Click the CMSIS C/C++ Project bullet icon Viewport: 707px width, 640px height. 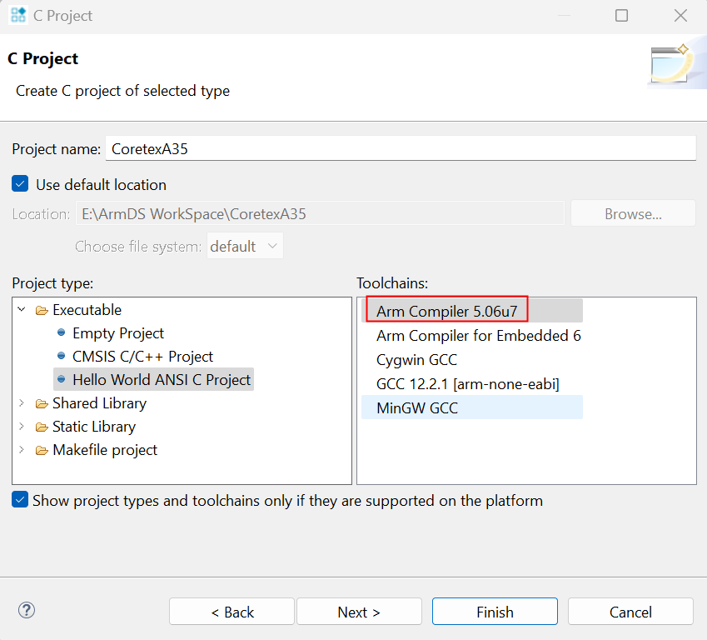(62, 357)
